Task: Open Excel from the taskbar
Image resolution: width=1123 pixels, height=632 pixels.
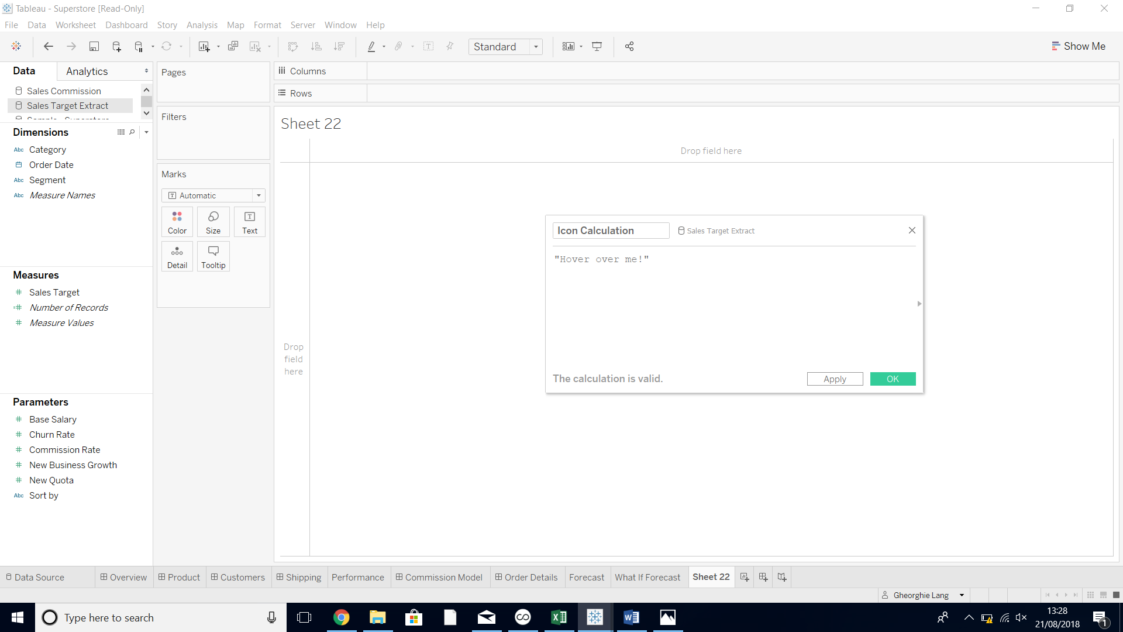Action: point(559,617)
